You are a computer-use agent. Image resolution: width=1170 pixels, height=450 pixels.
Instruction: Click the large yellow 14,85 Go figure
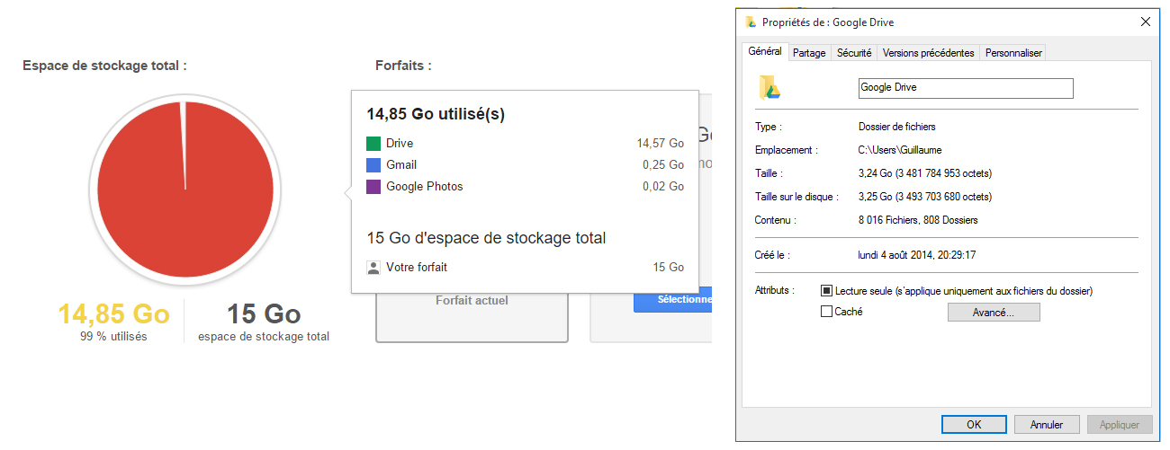[114, 314]
